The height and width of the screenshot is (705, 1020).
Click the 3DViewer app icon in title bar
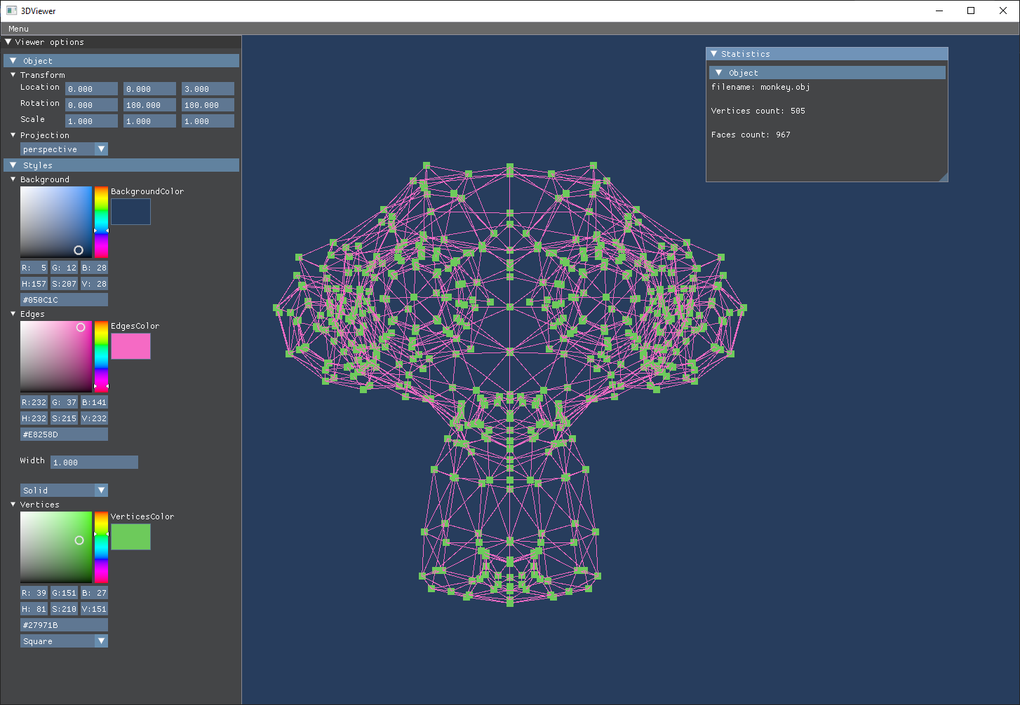(x=11, y=11)
